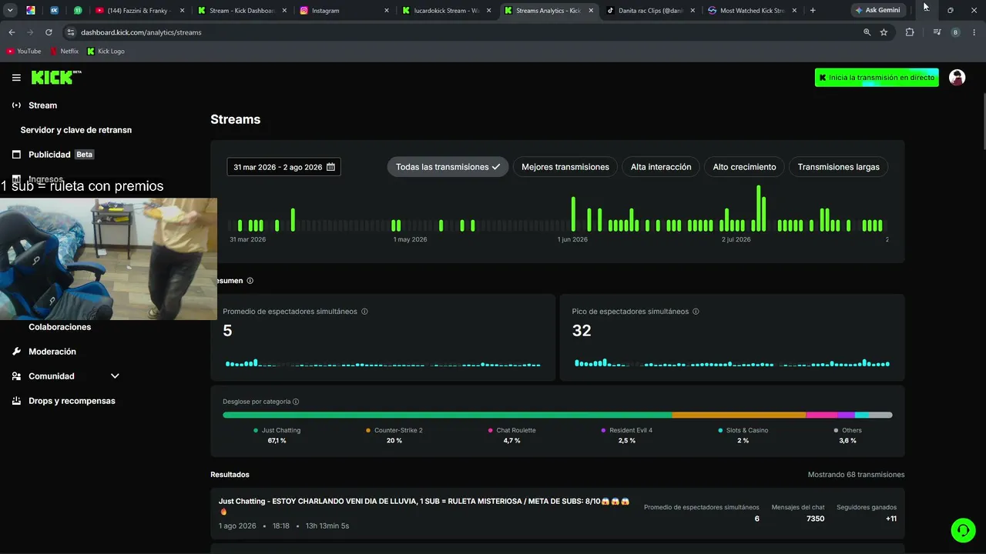Switch to Stream - Kick Dashboard tab
986x554 pixels.
(241, 11)
